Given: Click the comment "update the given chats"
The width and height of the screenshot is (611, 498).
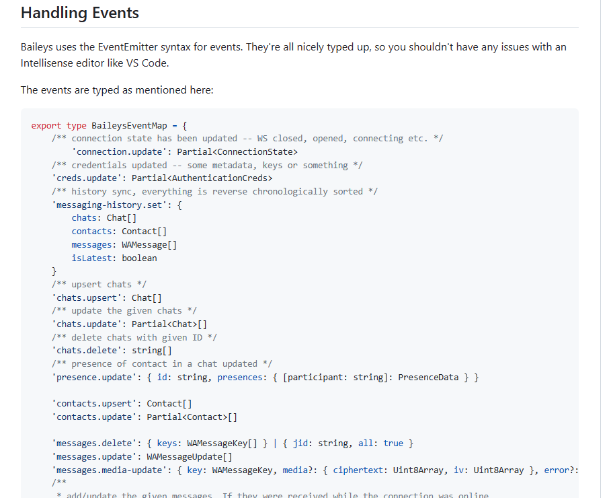Looking at the screenshot, I should (124, 311).
